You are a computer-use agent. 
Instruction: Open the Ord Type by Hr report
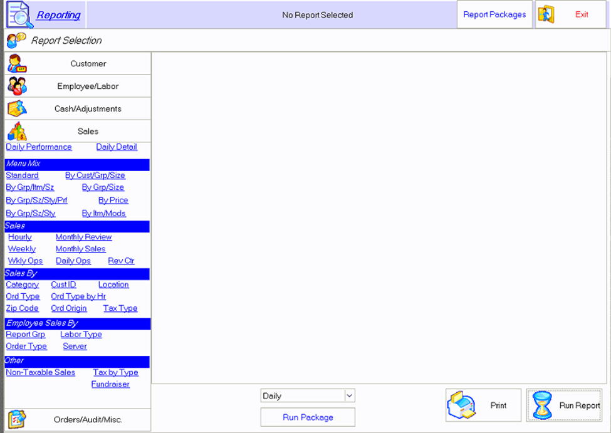point(78,296)
